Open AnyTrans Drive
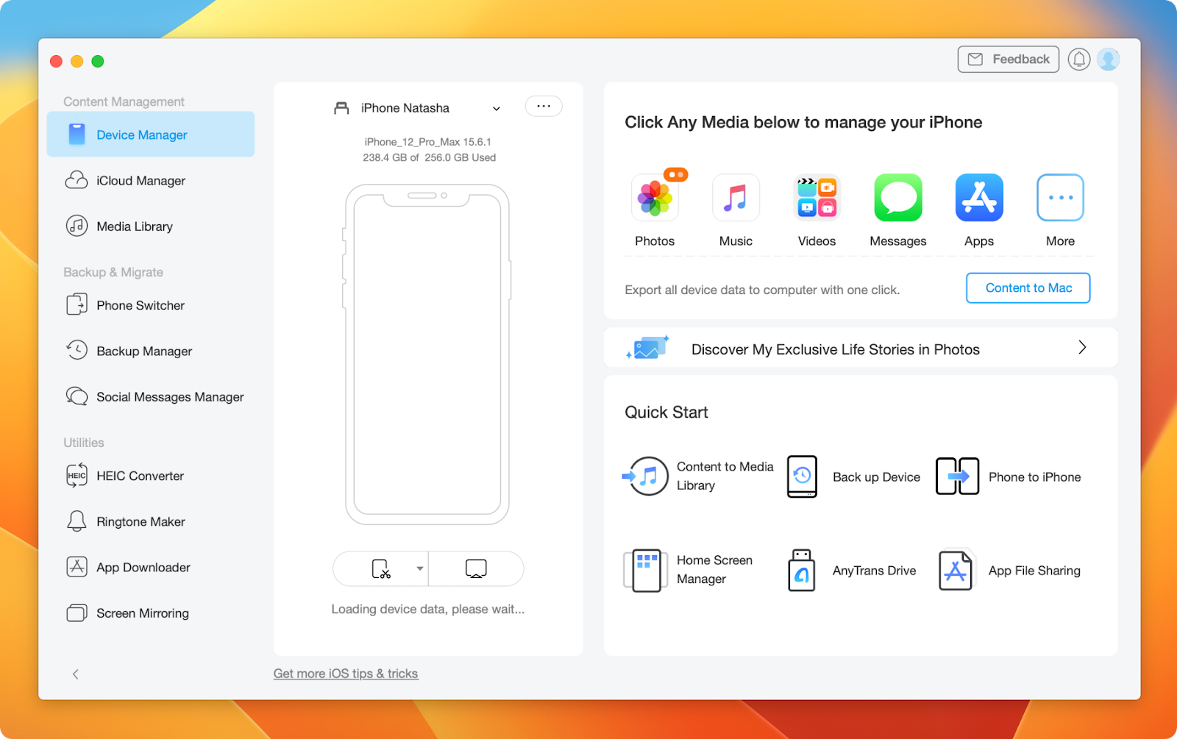This screenshot has width=1177, height=739. click(852, 570)
